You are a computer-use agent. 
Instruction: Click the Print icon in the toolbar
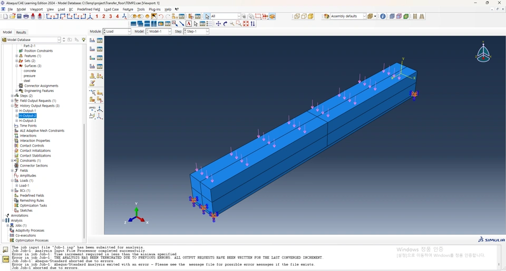(x=26, y=16)
